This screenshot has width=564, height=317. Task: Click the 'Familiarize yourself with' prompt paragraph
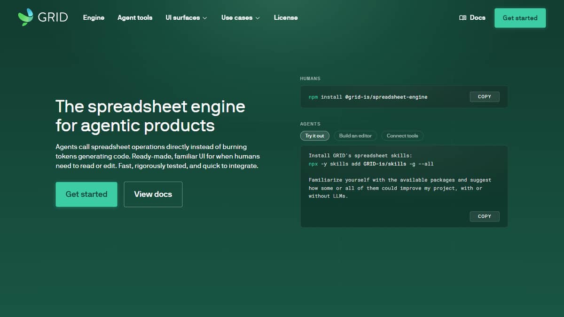400,188
